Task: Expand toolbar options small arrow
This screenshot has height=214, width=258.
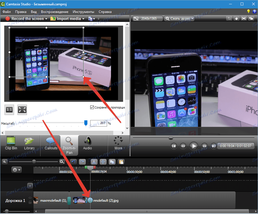Action: 98,19
